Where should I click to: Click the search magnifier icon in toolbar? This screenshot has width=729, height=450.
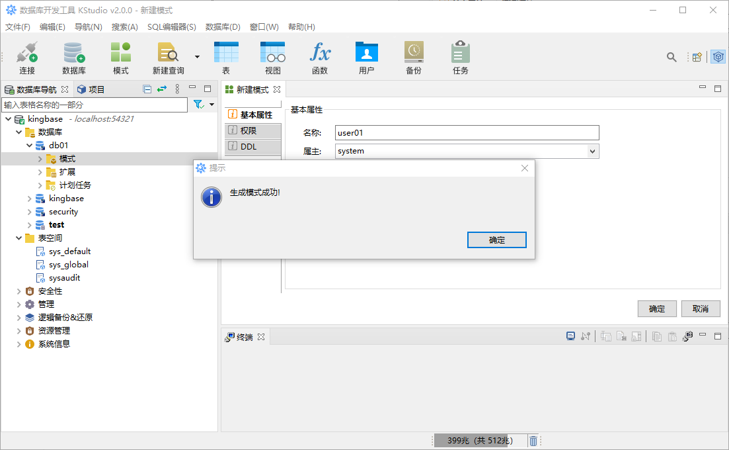(x=671, y=58)
